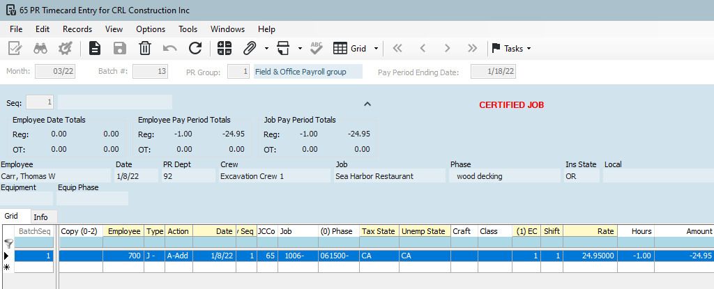Click the Employee field Carr, Thomas W
The image size is (714, 289).
tap(56, 176)
